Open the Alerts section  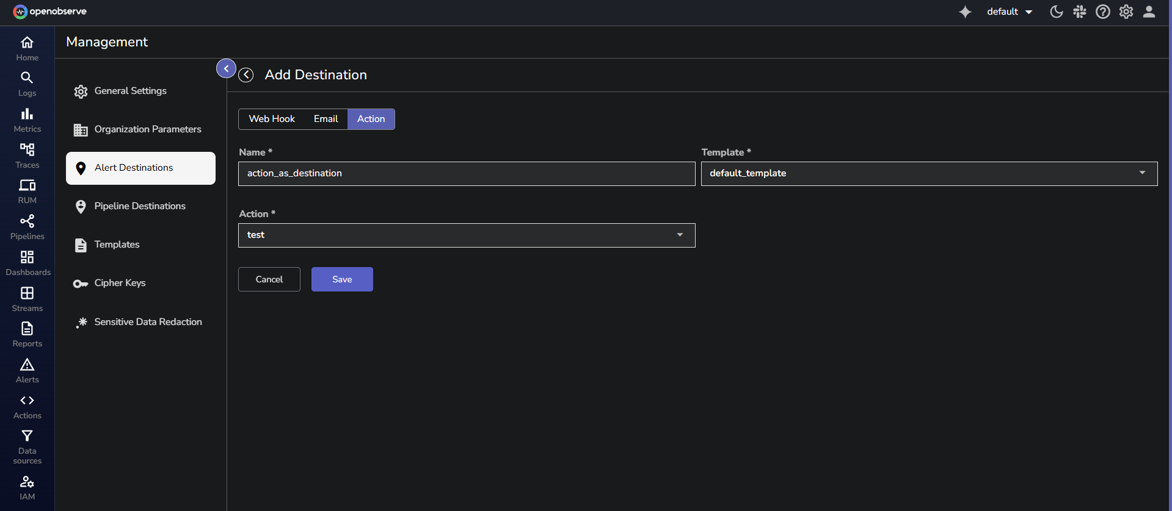pos(27,371)
